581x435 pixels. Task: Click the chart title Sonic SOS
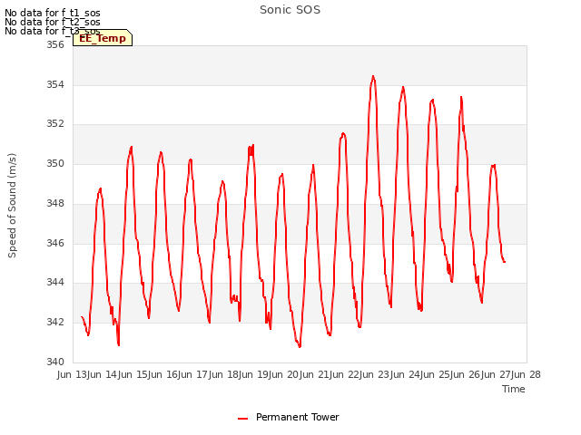coord(290,10)
